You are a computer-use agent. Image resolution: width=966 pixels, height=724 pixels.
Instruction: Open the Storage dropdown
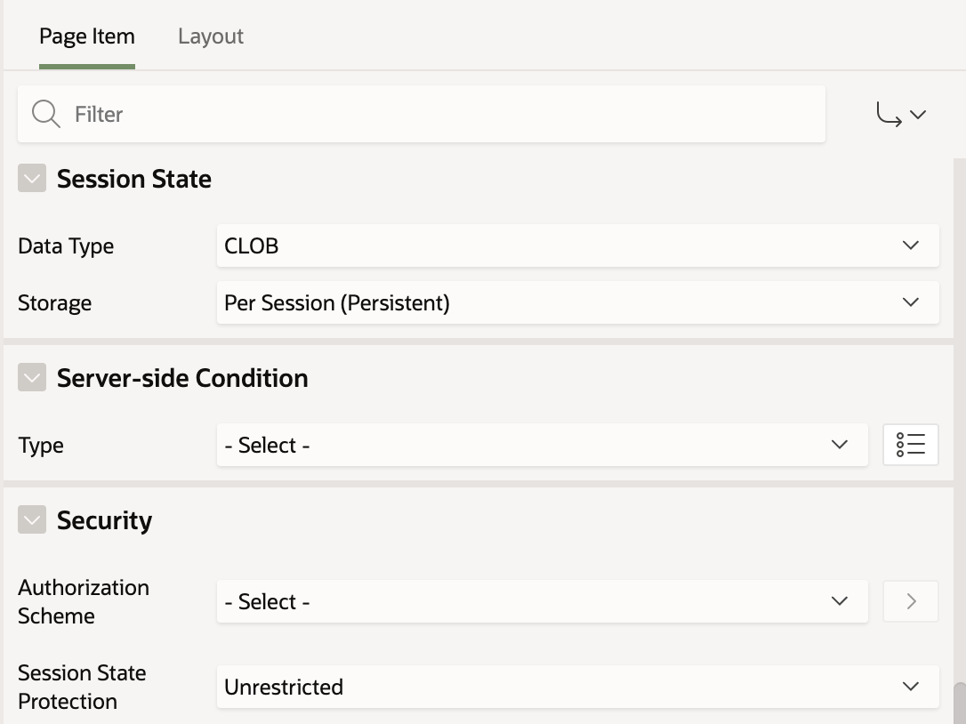pyautogui.click(x=577, y=302)
